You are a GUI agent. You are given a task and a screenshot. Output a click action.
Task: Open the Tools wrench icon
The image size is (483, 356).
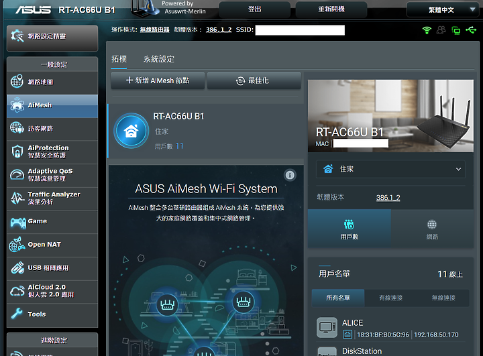[x=17, y=314]
